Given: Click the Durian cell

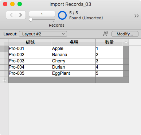Looking at the screenshot, I should click(x=74, y=67).
